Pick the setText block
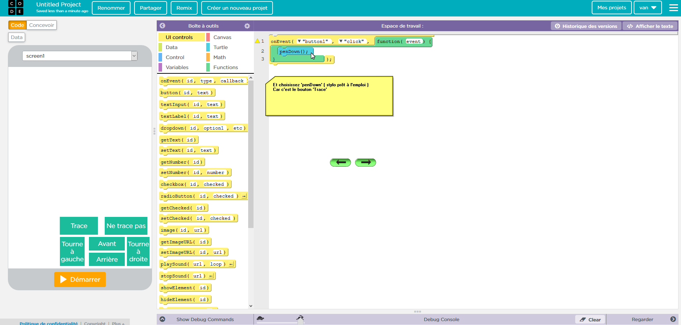The width and height of the screenshot is (681, 325). click(189, 150)
